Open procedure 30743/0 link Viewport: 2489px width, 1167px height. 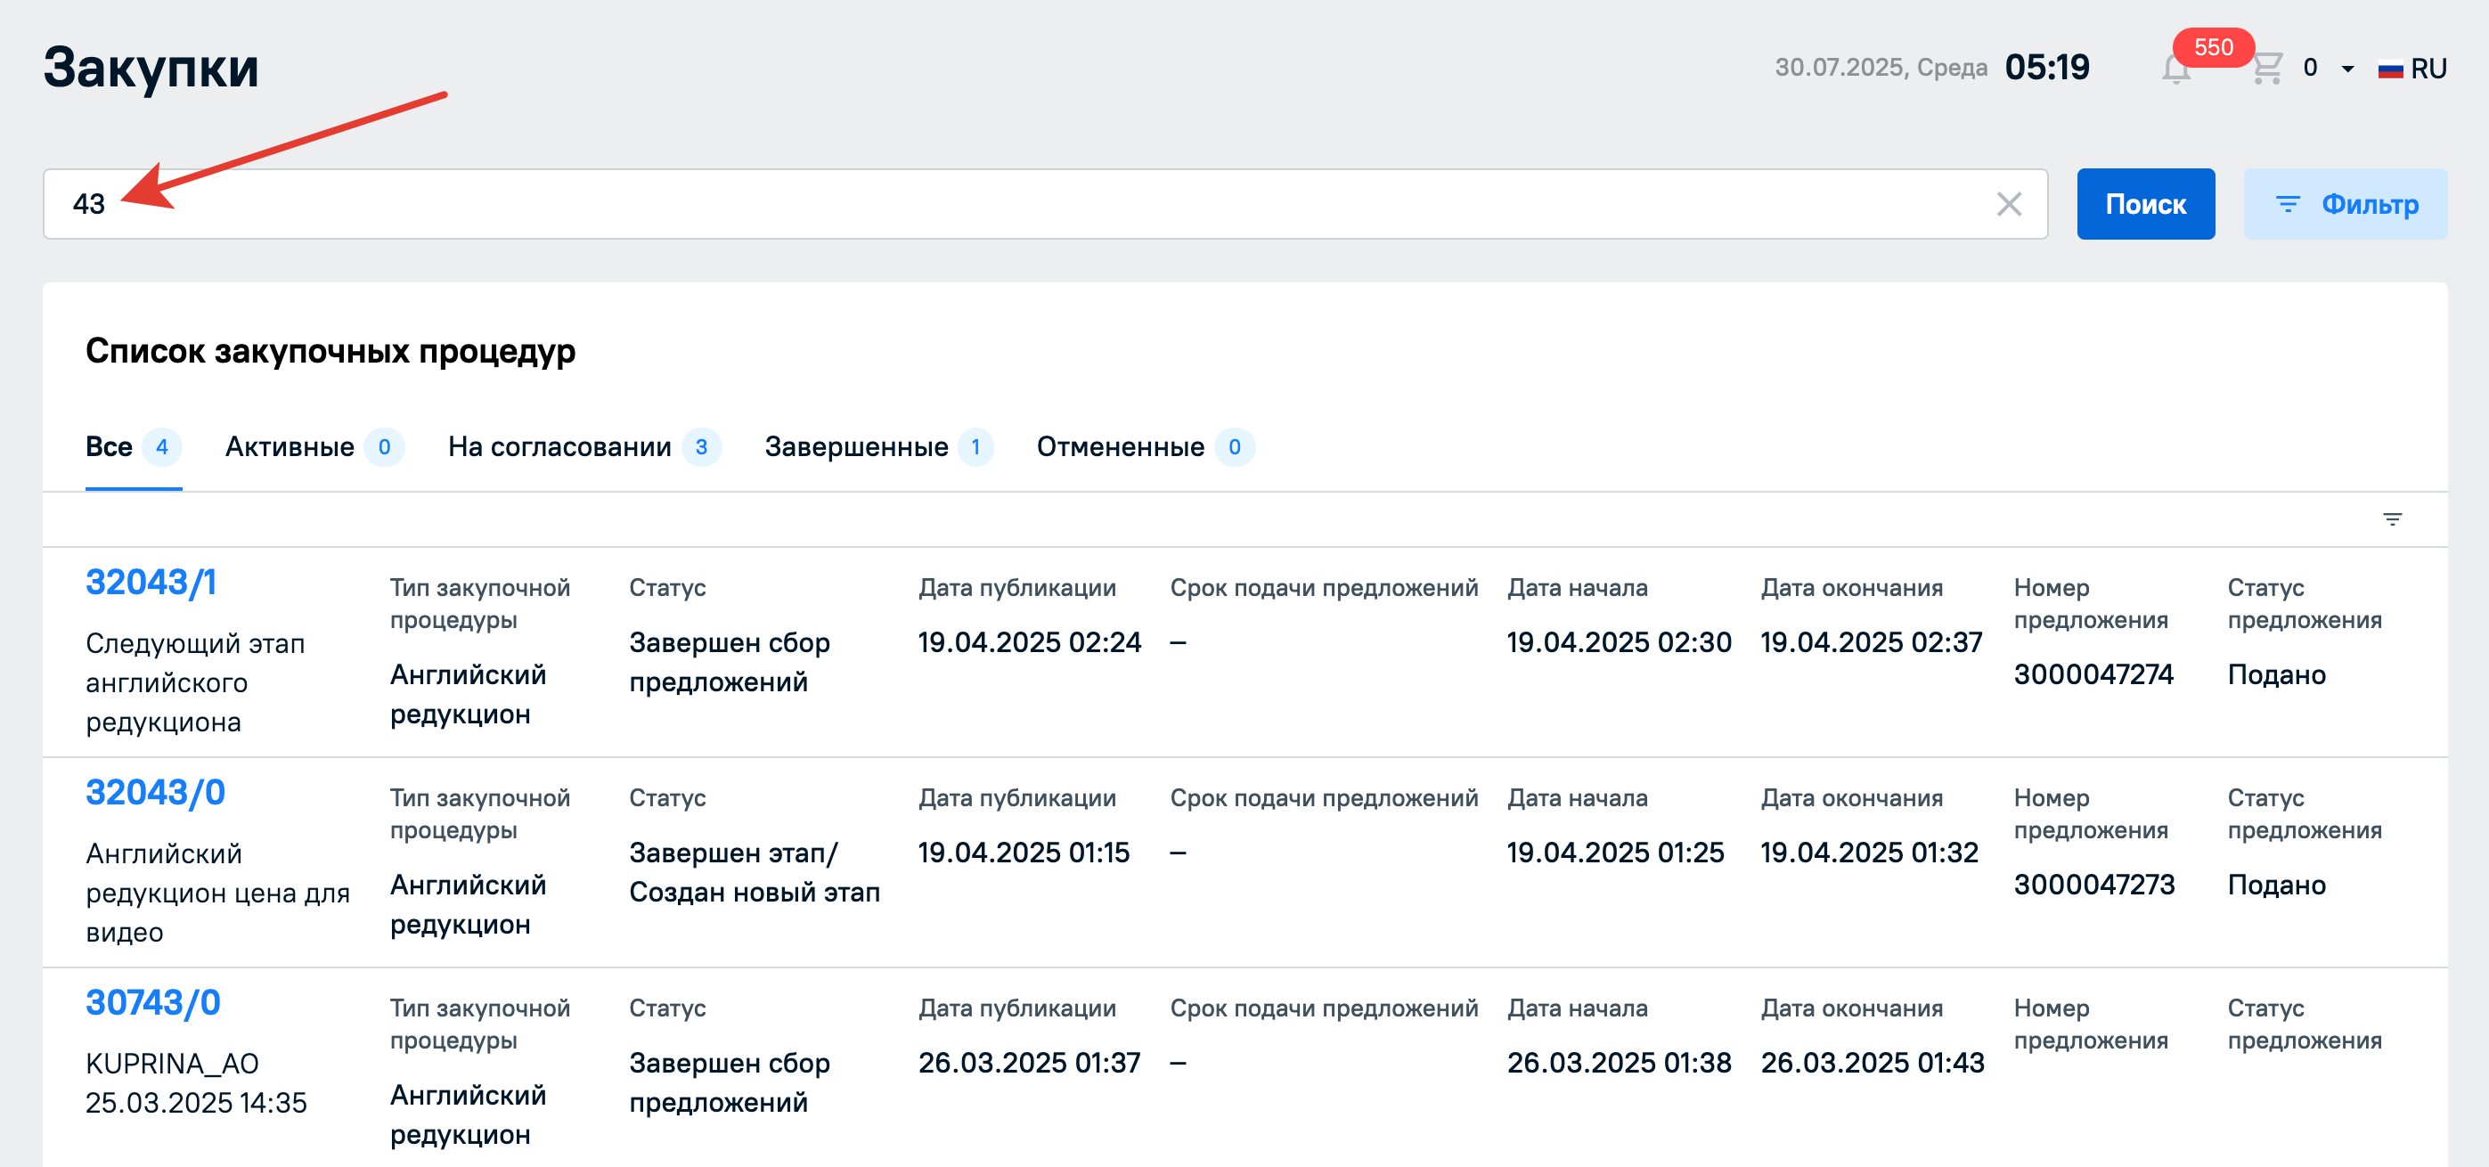pos(152,1003)
